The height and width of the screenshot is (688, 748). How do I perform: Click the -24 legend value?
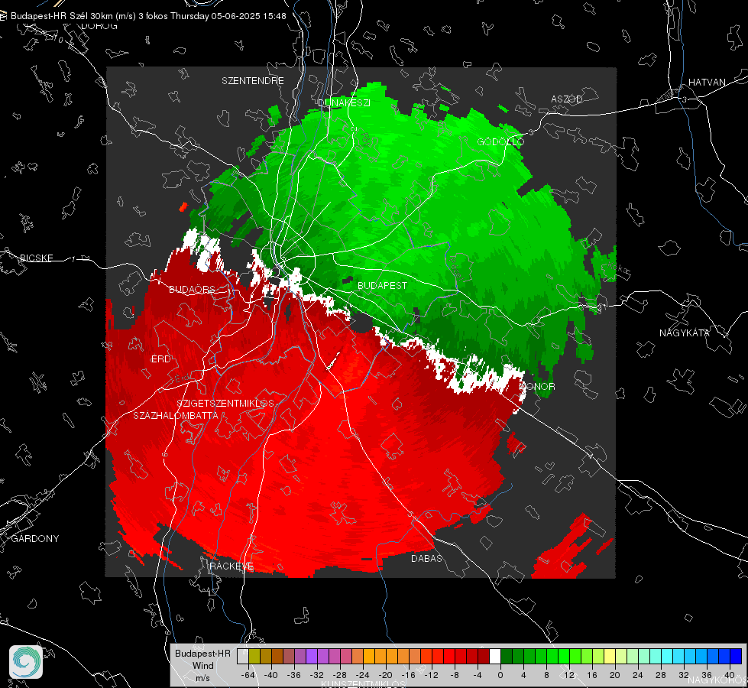click(363, 675)
